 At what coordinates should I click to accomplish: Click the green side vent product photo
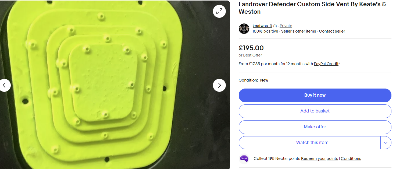coord(115,84)
